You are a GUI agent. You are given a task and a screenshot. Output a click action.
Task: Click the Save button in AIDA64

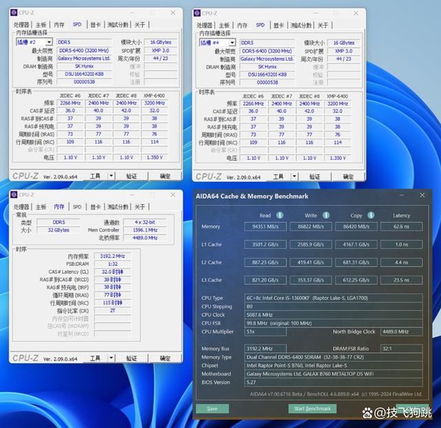click(x=212, y=409)
